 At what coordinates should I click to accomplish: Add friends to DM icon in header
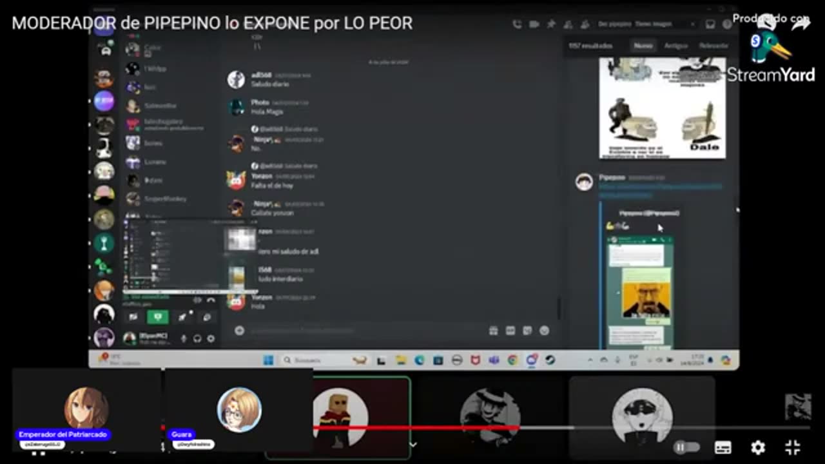(568, 24)
